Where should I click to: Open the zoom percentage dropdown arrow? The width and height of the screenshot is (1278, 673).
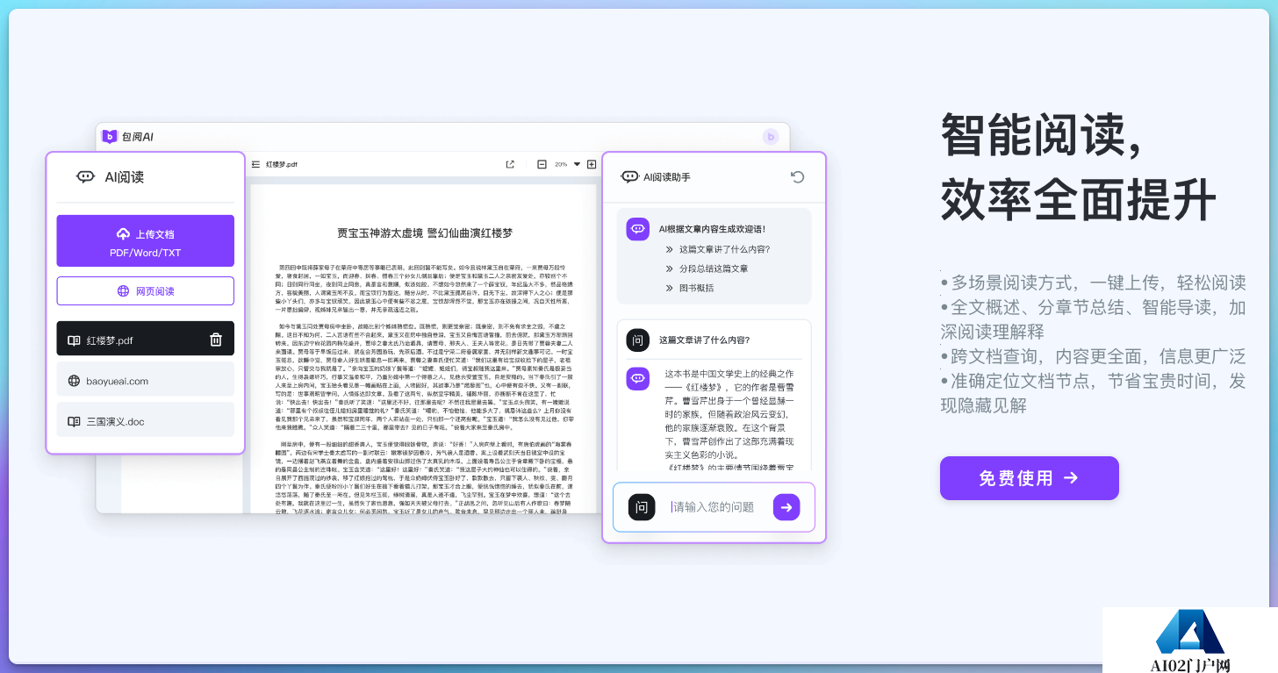577,164
